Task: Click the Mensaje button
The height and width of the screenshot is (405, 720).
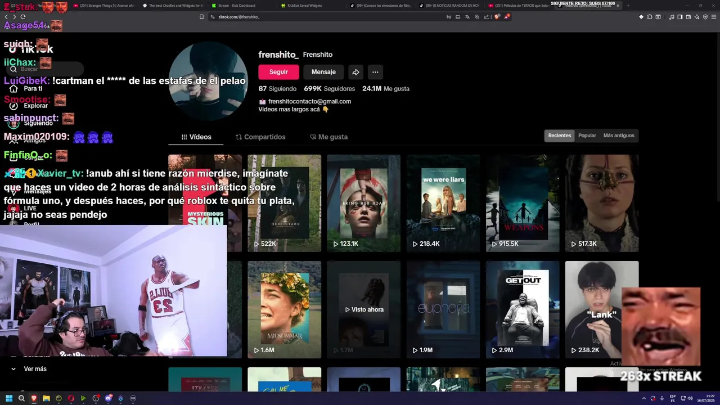Action: click(x=323, y=72)
